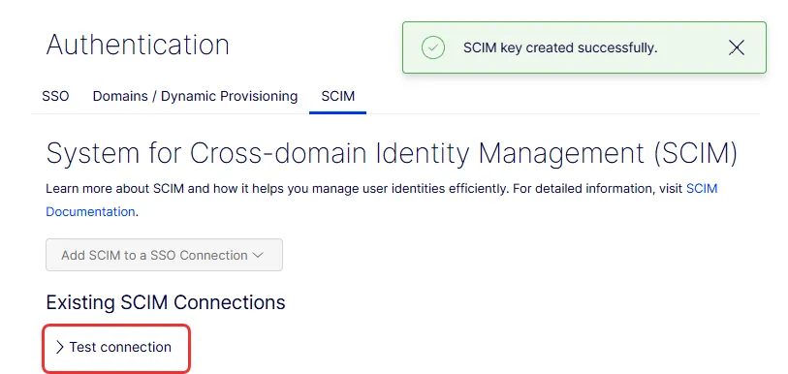Click the System for Cross-domain Identity Management heading
The height and width of the screenshot is (374, 788).
click(392, 154)
